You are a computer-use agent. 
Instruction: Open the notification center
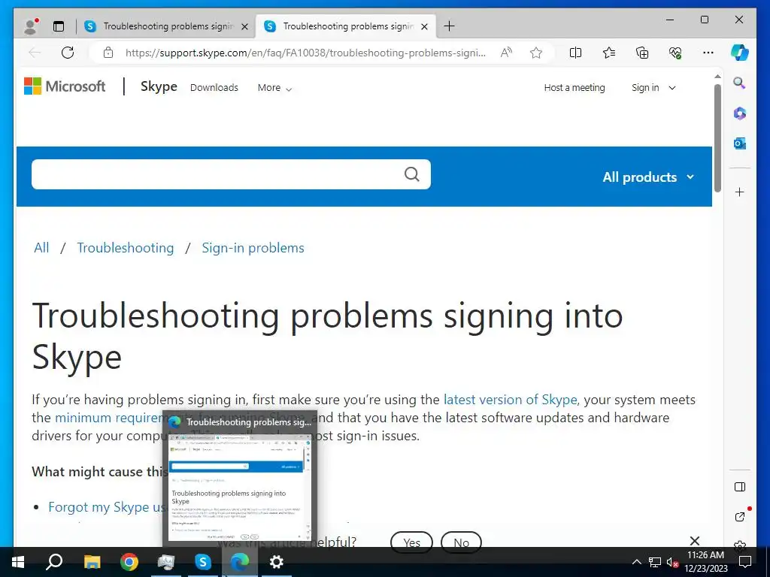tap(745, 562)
